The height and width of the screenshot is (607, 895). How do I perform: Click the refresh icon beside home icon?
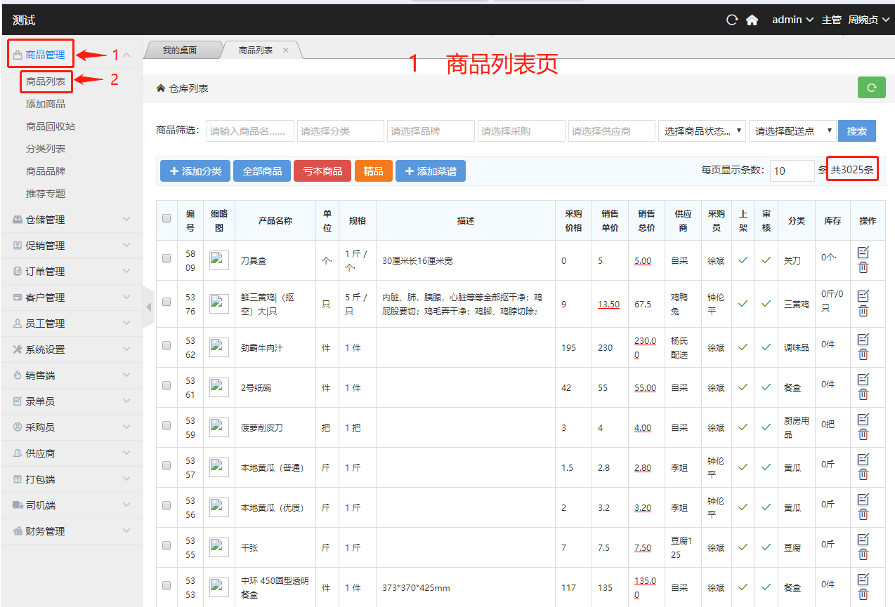tap(732, 20)
